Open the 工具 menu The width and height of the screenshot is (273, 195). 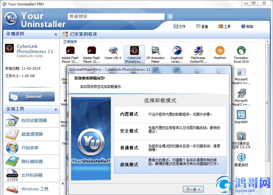(225, 27)
